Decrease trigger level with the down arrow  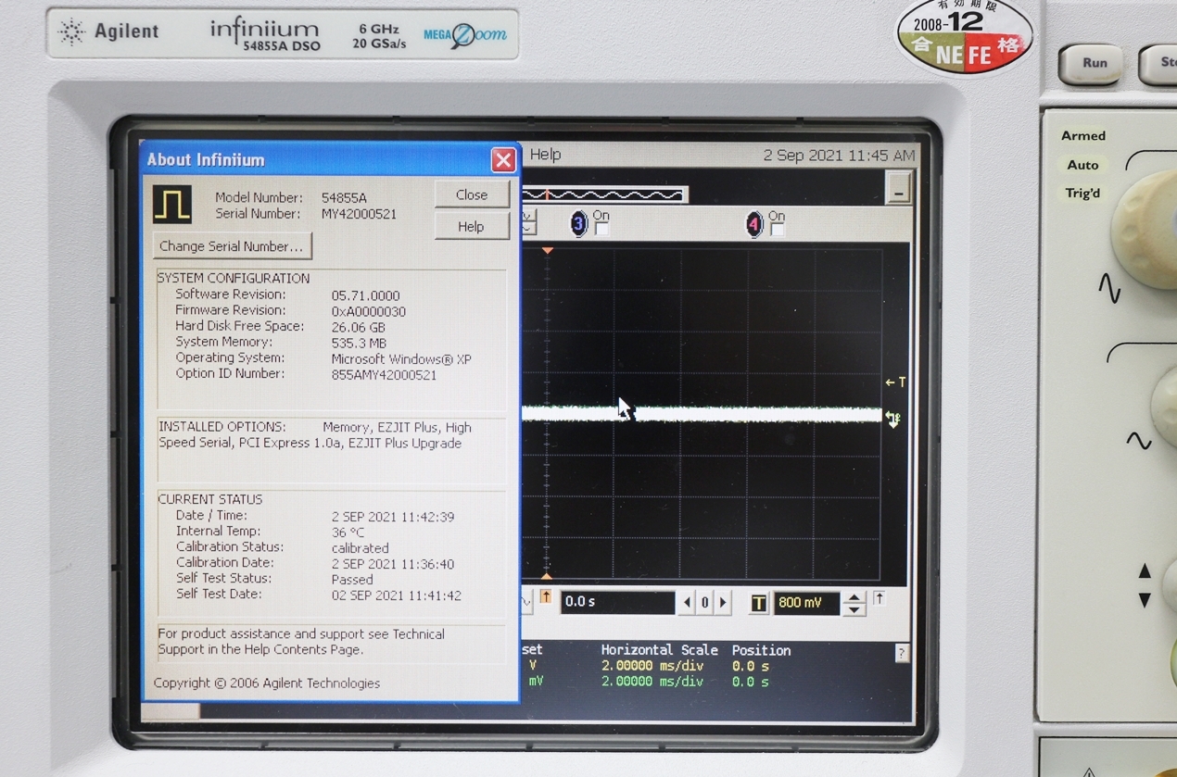point(854,609)
